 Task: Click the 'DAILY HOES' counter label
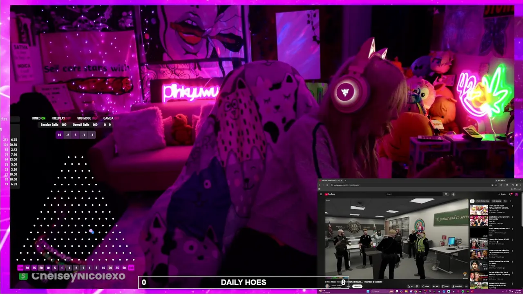[244, 282]
